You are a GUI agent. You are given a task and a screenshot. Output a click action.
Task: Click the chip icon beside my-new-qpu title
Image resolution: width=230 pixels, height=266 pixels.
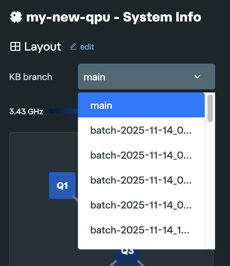16,17
